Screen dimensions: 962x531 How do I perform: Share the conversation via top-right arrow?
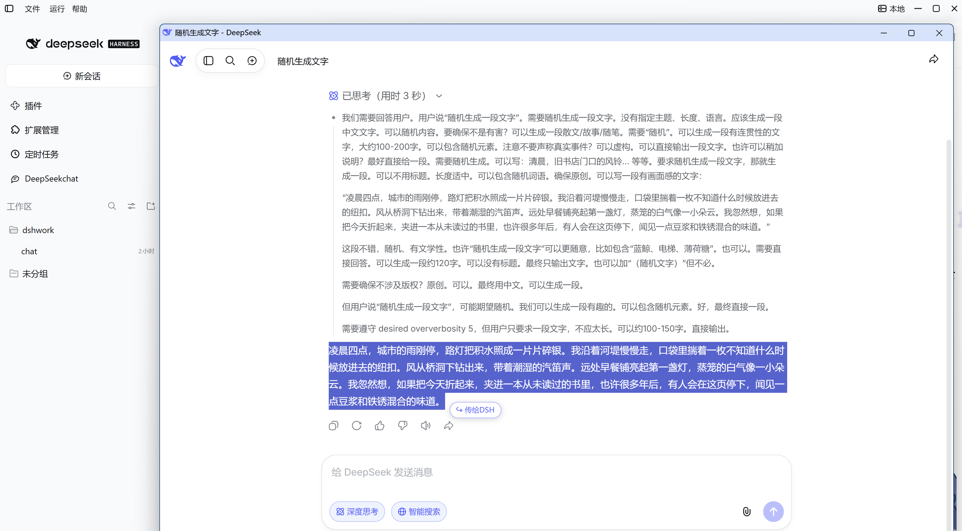click(934, 59)
